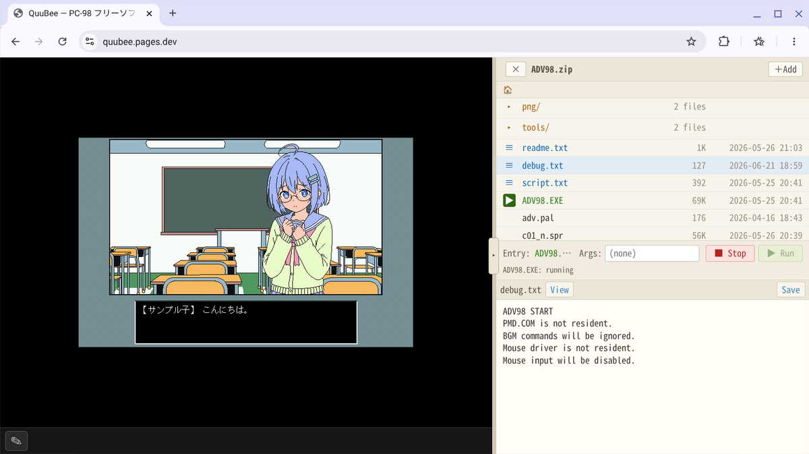Open Chrome three-dot menu

[x=793, y=42]
